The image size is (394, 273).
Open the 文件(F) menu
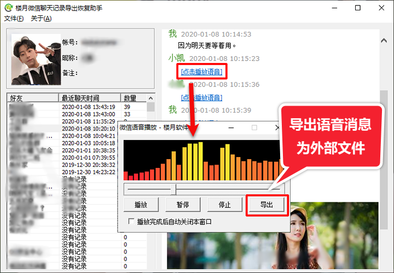click(14, 19)
